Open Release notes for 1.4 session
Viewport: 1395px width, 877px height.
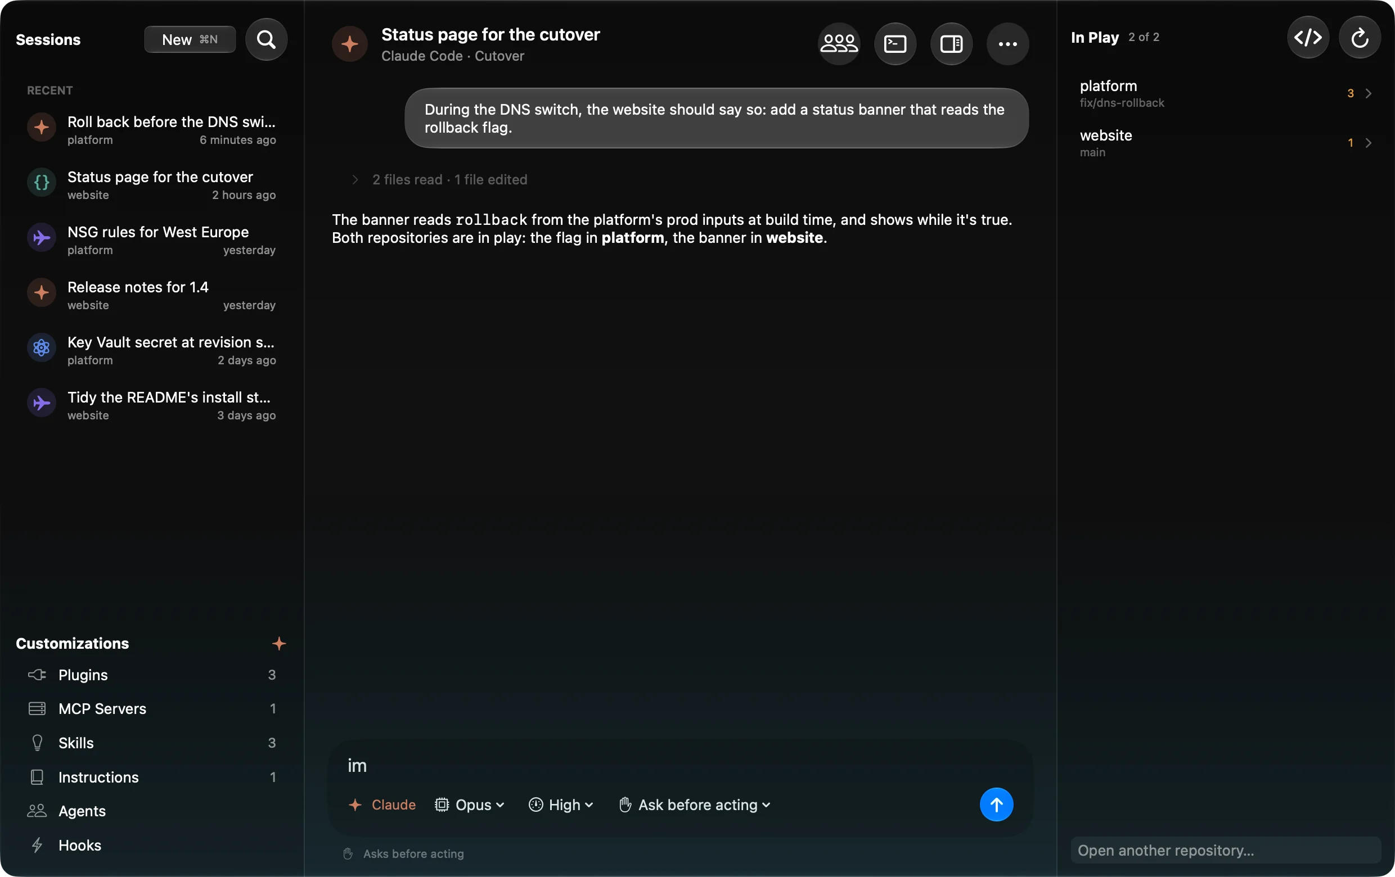pyautogui.click(x=152, y=295)
